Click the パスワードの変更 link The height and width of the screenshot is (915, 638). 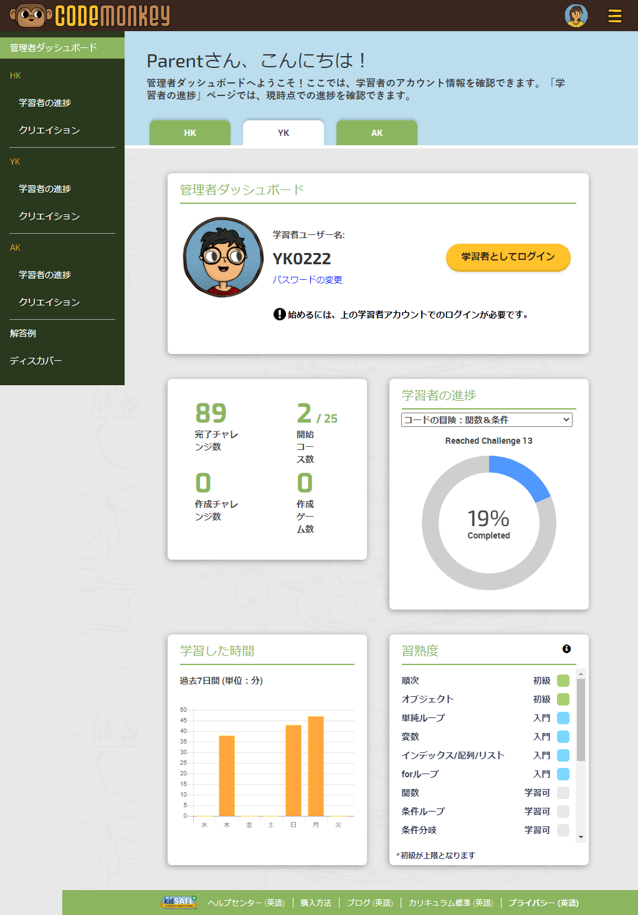pos(307,280)
